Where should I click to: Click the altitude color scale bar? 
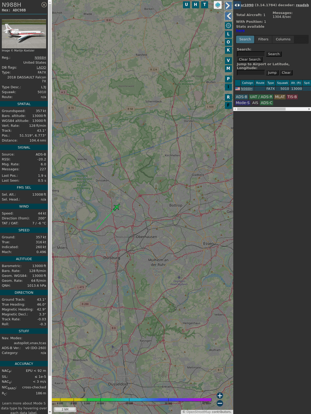coord(132,400)
